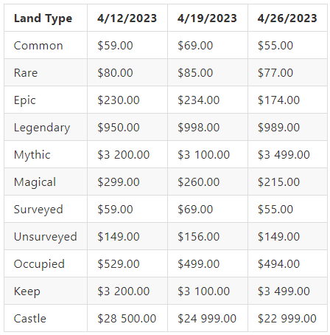Click the Epic price $230.00

(119, 100)
